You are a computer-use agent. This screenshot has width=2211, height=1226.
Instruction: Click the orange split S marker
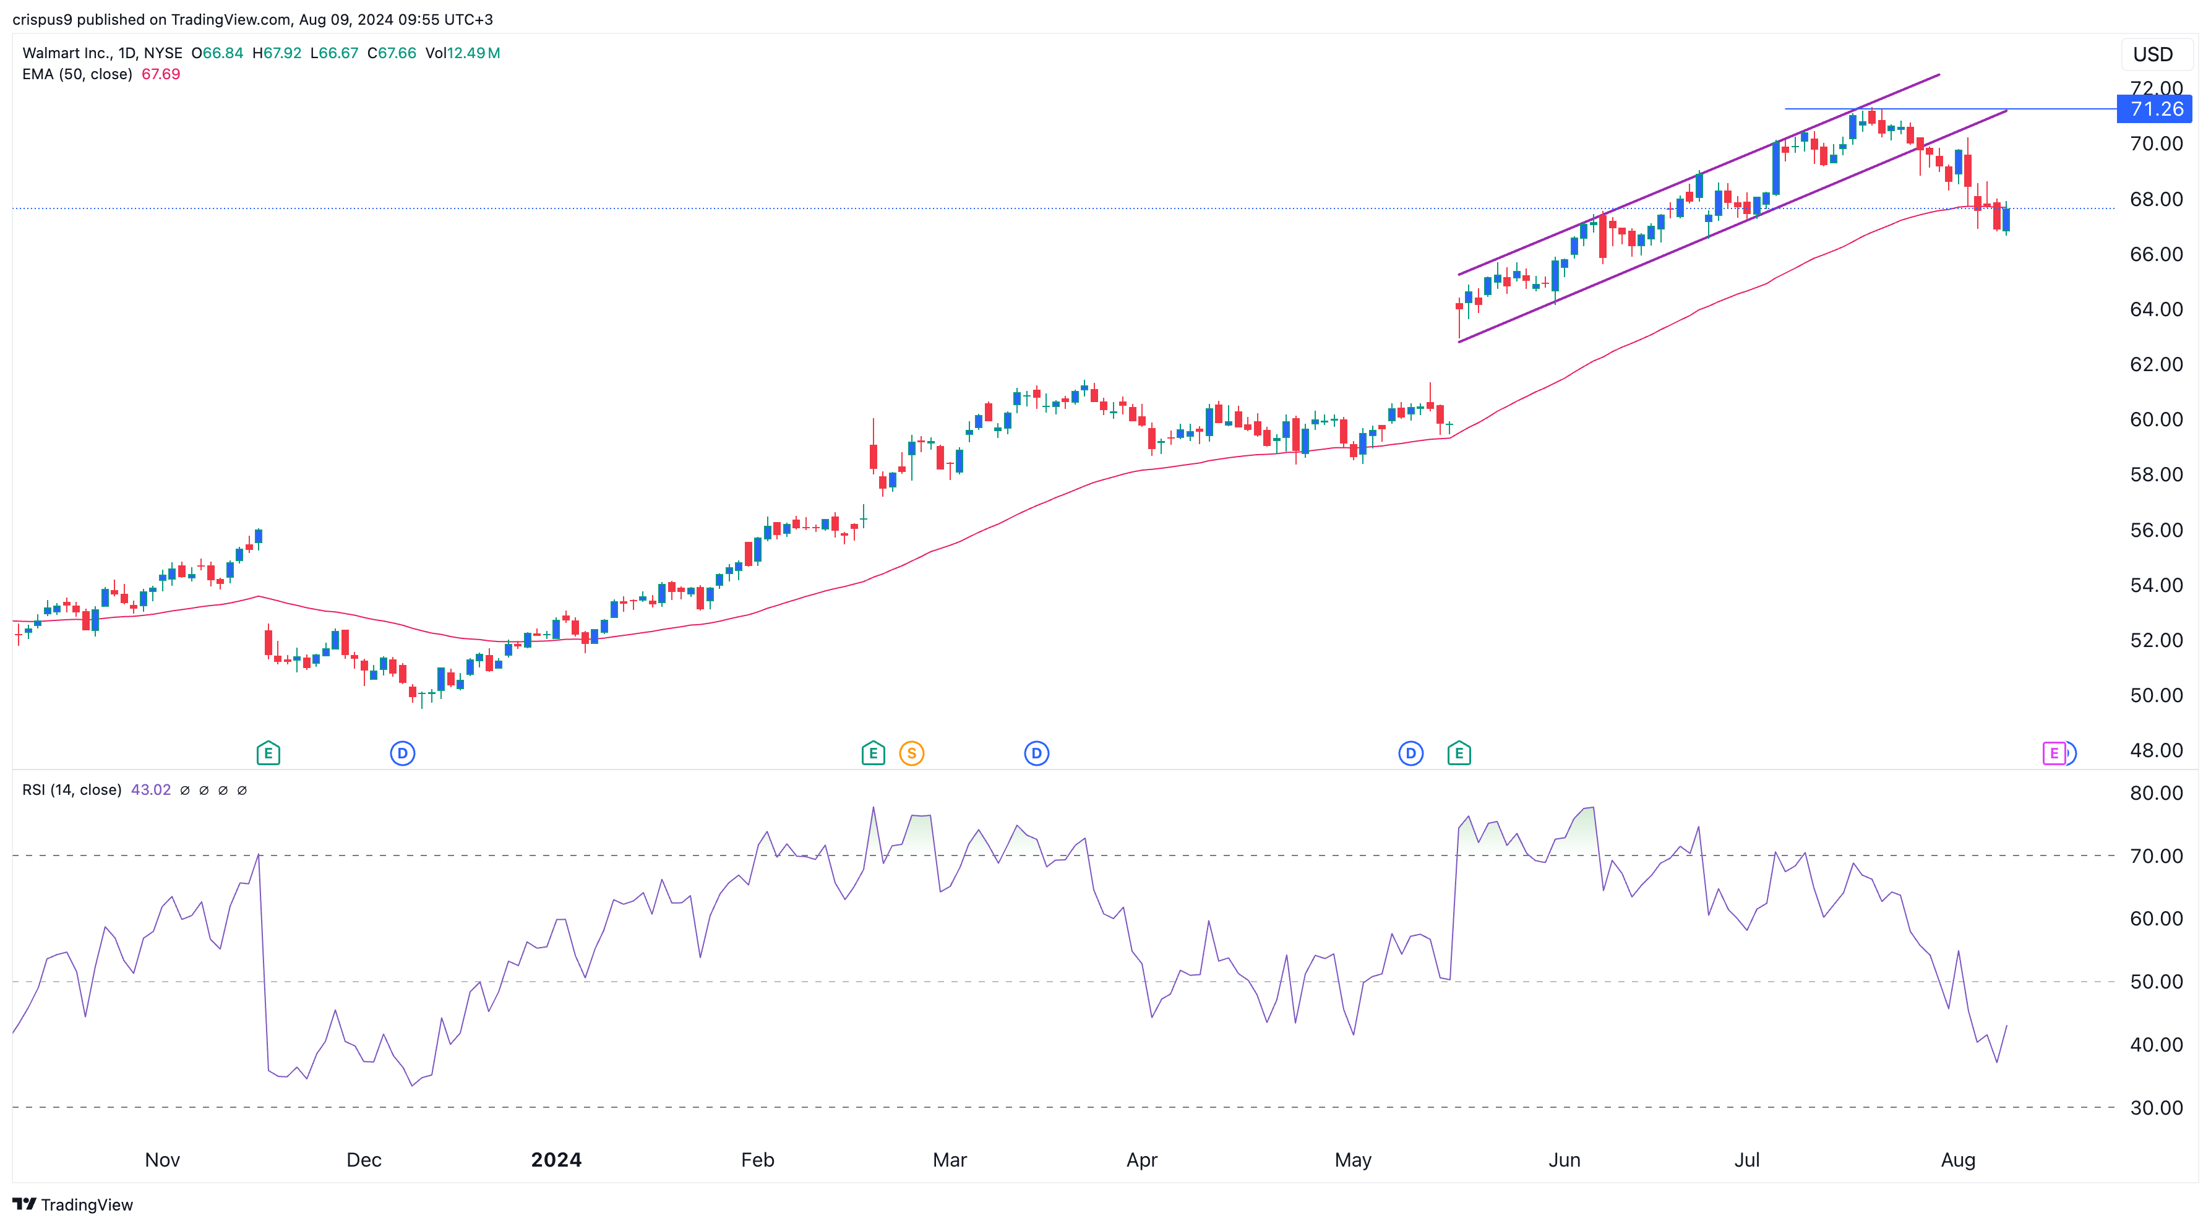(x=911, y=753)
